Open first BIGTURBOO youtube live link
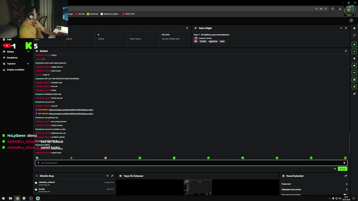358x201 pixels. pyautogui.click(x=71, y=110)
